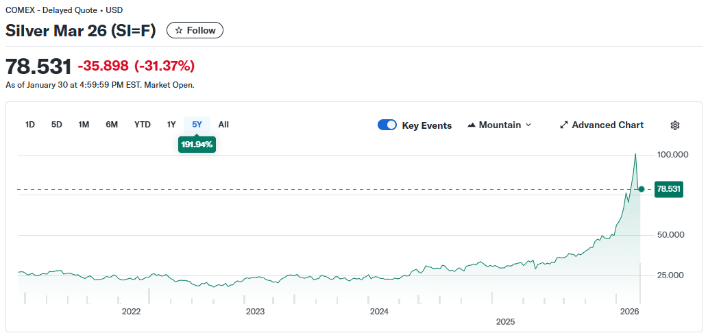The height and width of the screenshot is (333, 708).
Task: Click the green 78.531 price label on axis
Action: click(x=668, y=189)
